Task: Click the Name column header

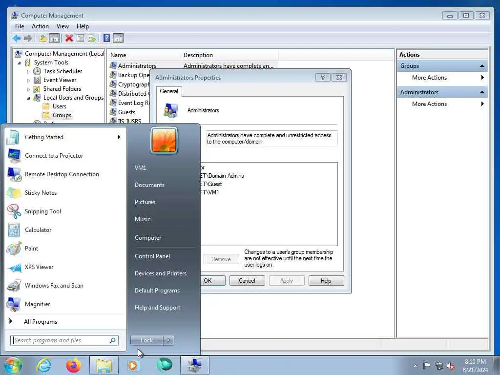Action: 144,55
